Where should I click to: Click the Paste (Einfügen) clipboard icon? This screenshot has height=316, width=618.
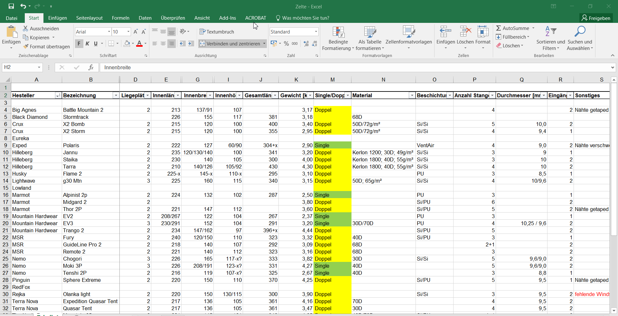(11, 32)
